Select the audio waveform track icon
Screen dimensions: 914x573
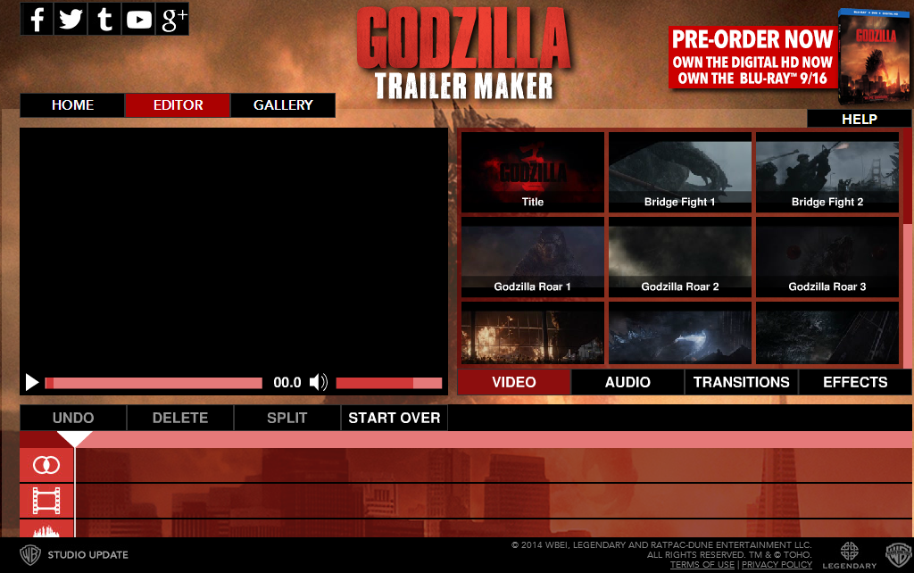[46, 529]
